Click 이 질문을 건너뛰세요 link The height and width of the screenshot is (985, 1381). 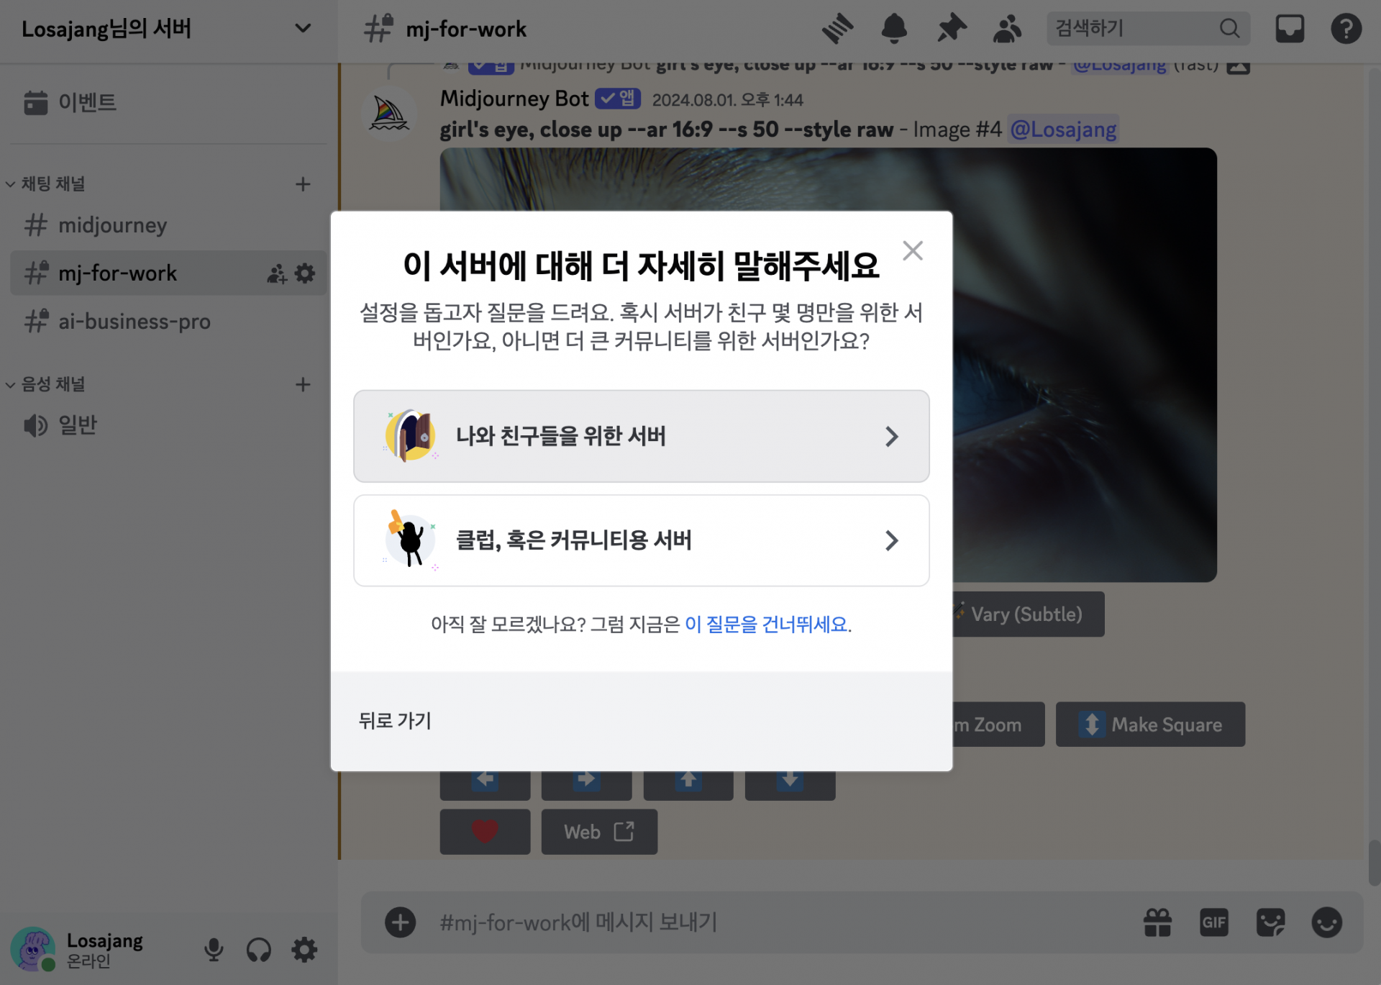pos(766,624)
